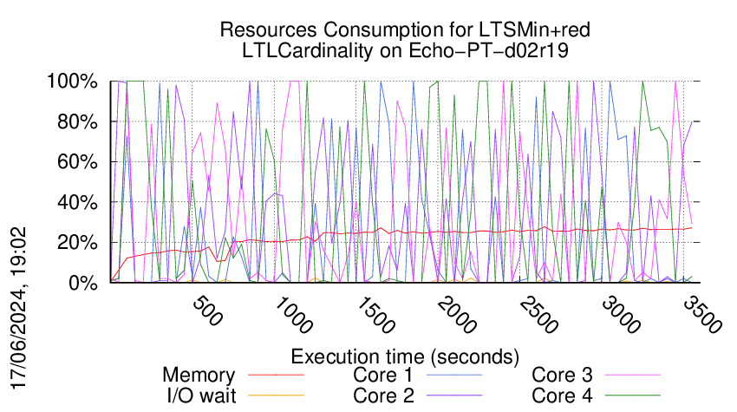Click the 'Execution time (seconds)' axis title
Viewport: 737px width, 412px height.
pyautogui.click(x=405, y=357)
